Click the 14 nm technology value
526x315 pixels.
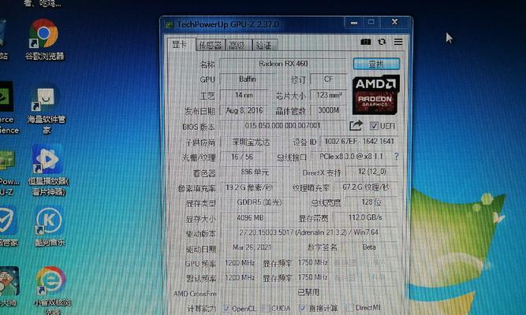[244, 95]
